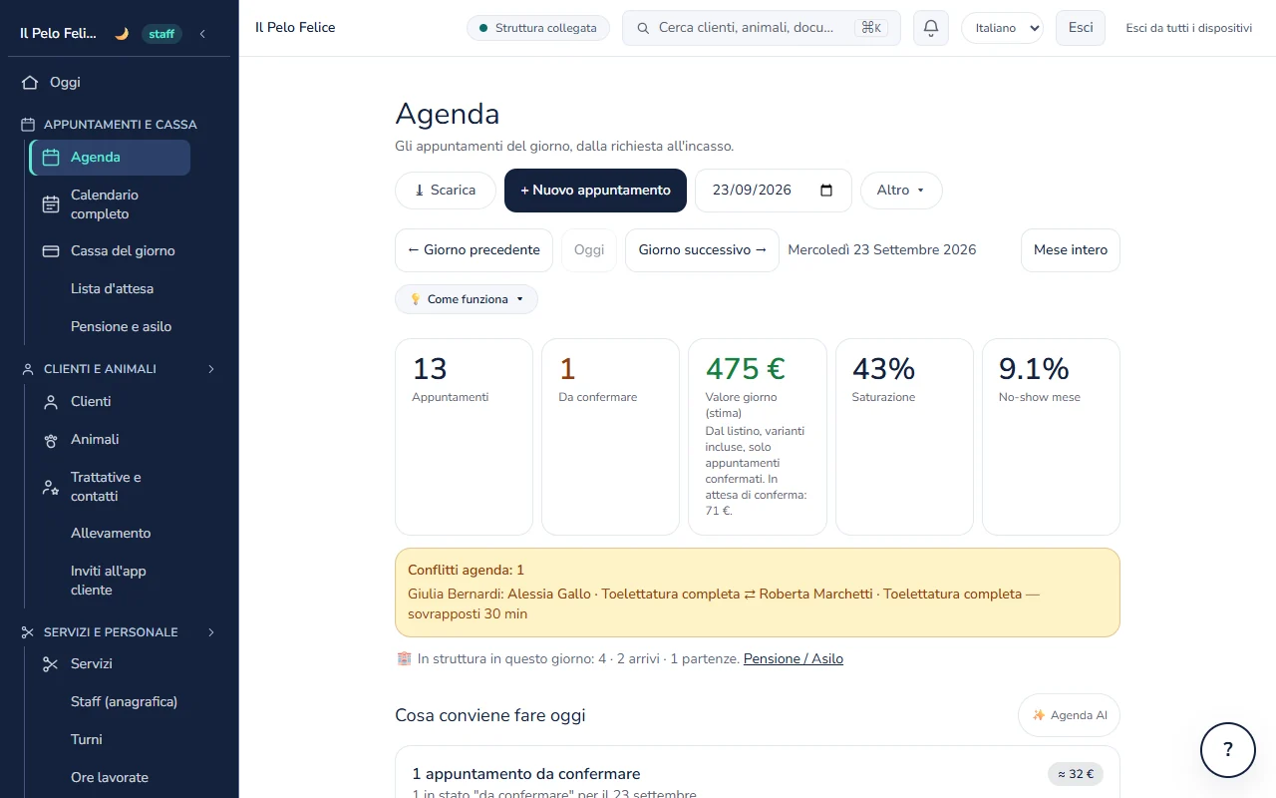Click the 43% Saturazione stat card
Viewport: 1276px width, 798px height.
[904, 437]
